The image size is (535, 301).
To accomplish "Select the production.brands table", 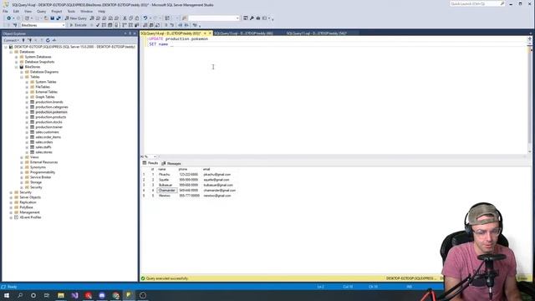I will point(49,102).
